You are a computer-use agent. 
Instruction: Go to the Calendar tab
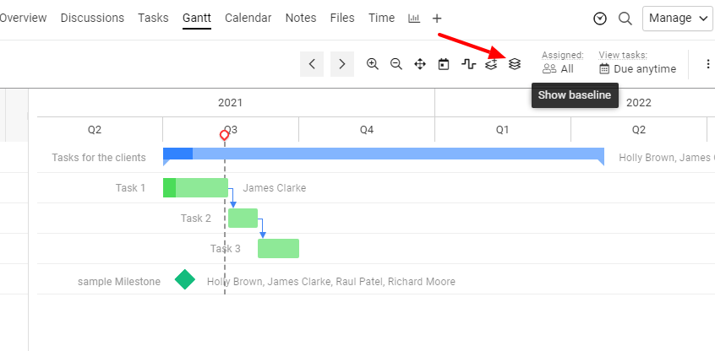(248, 19)
